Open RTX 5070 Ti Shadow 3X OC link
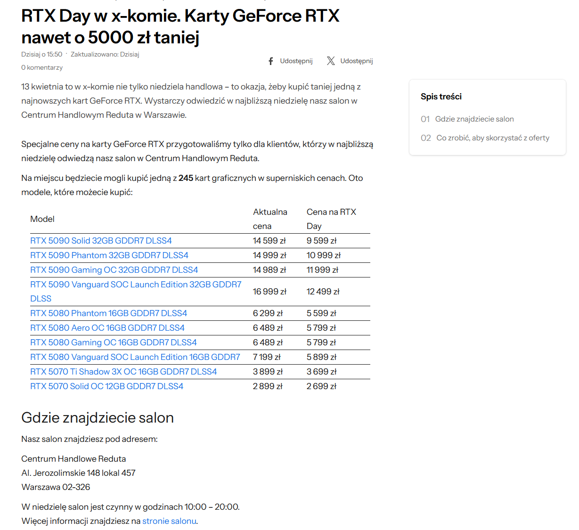This screenshot has height=530, width=579. tap(123, 372)
